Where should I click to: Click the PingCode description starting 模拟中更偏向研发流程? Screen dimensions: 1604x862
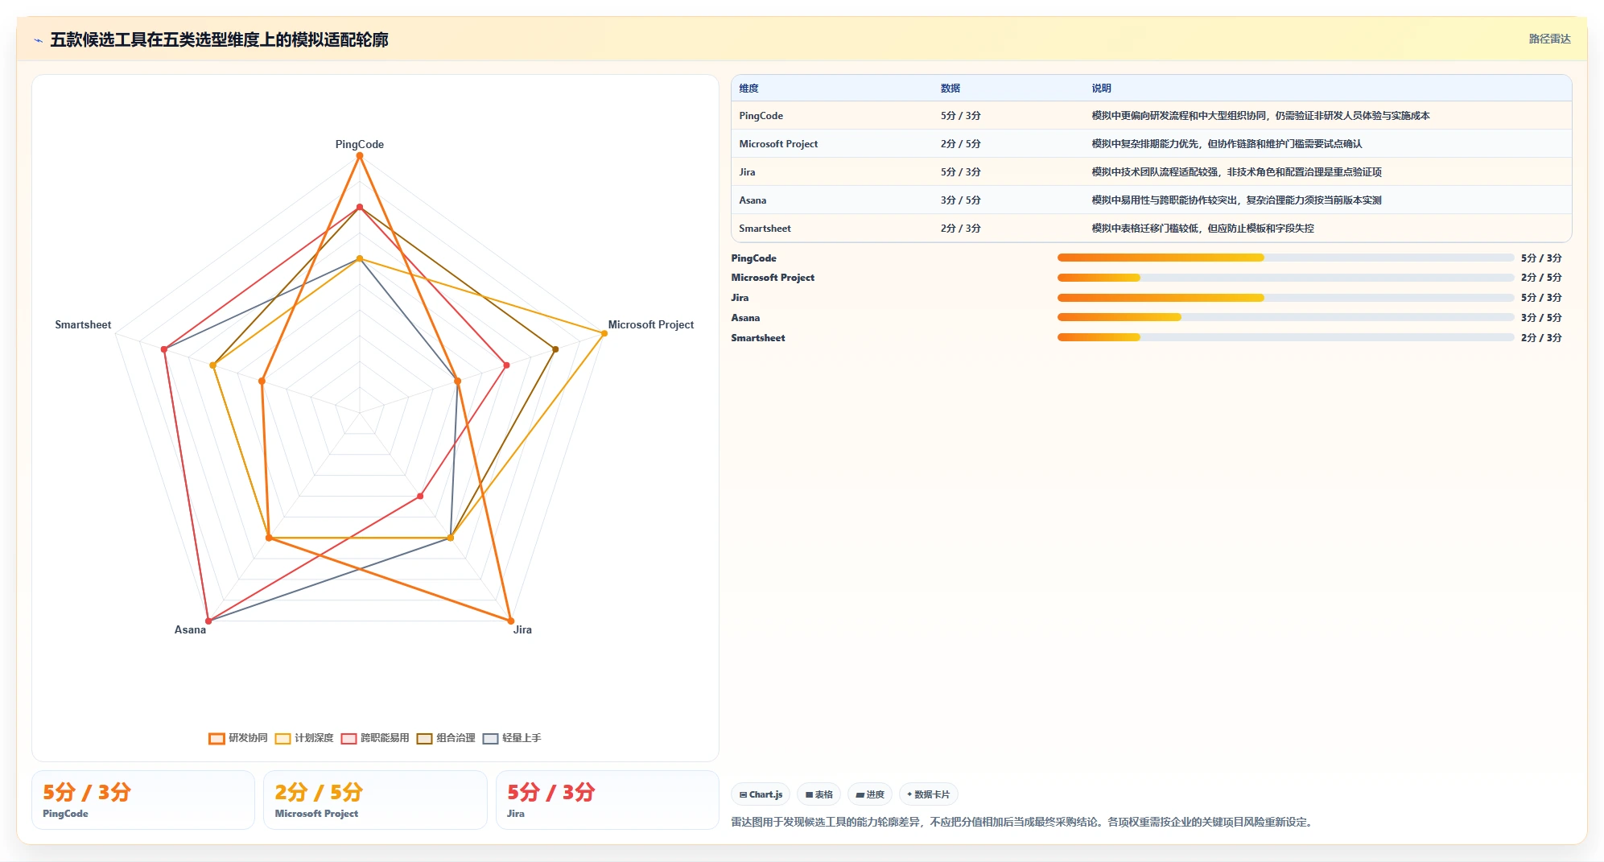(x=1260, y=116)
